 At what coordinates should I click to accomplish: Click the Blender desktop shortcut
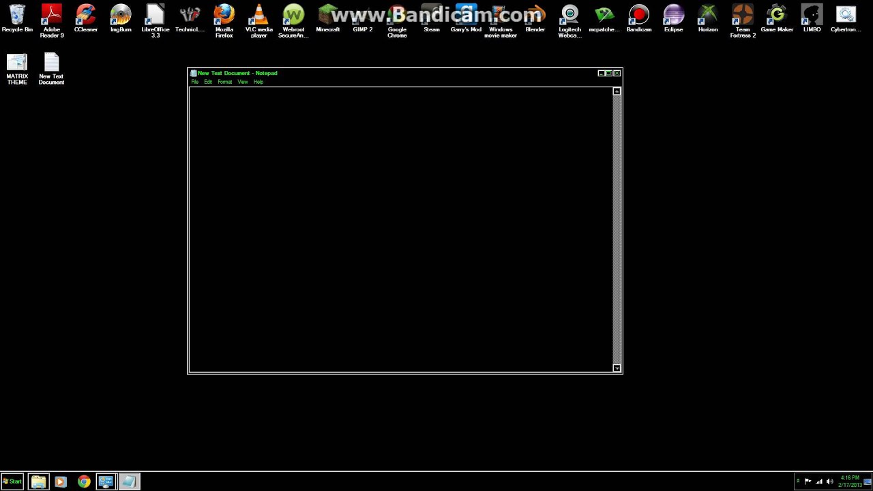[535, 19]
